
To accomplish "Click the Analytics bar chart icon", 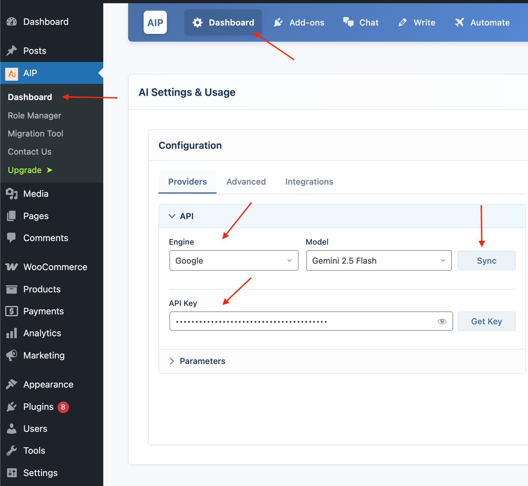I will pyautogui.click(x=12, y=333).
